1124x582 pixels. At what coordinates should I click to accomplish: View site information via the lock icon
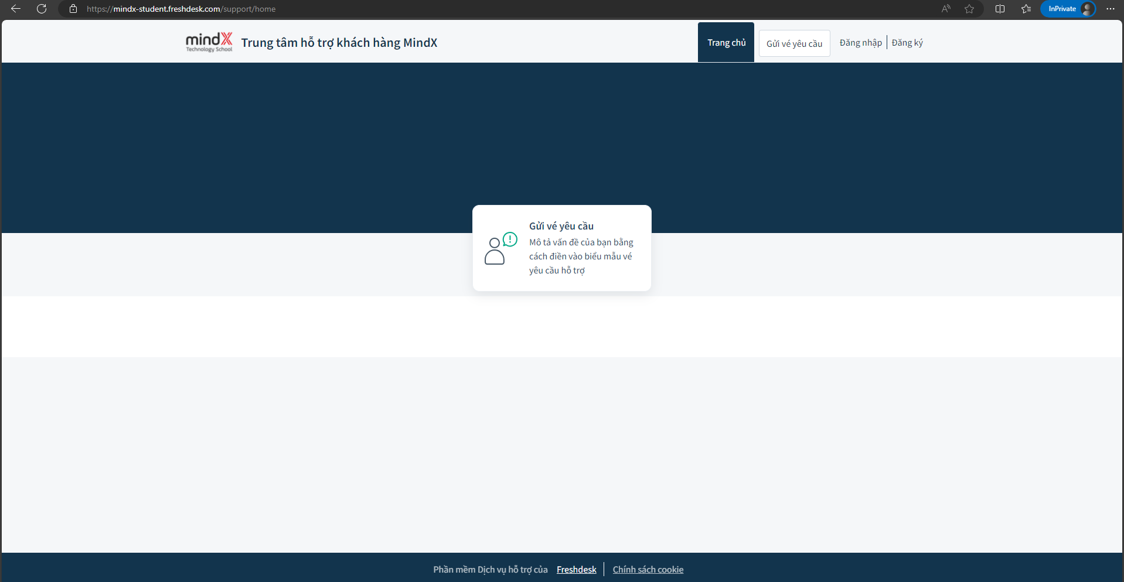point(73,9)
